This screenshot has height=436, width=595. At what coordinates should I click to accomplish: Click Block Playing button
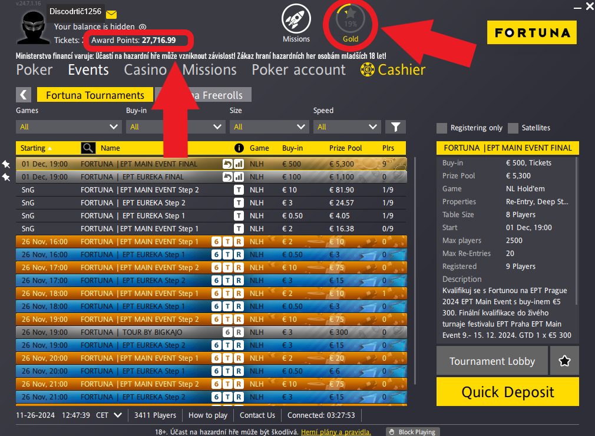point(413,432)
